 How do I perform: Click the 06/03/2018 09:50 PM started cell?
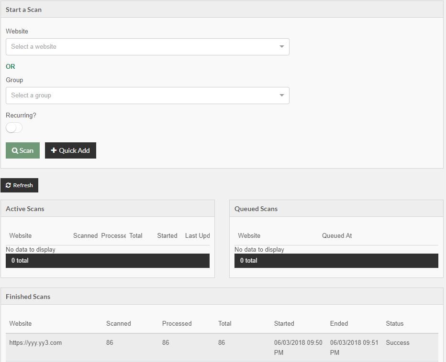298,348
